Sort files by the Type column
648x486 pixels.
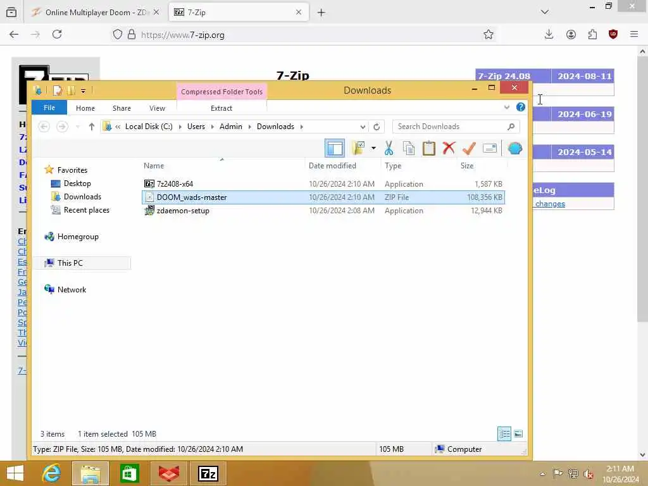(418, 166)
